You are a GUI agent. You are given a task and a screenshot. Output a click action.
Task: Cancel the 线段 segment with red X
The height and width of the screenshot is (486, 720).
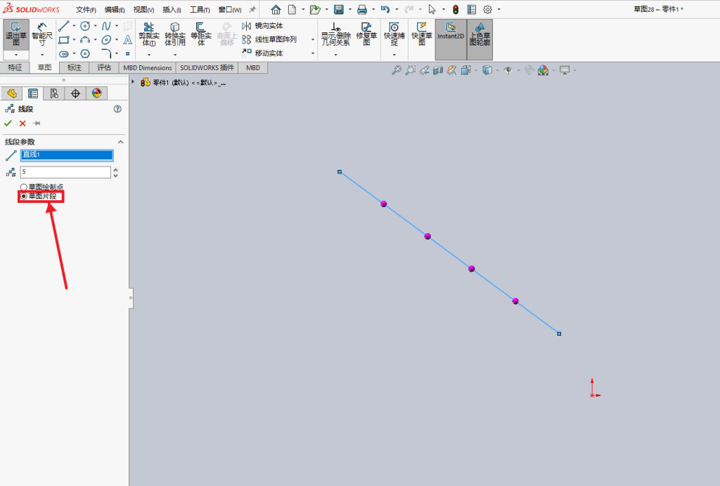tap(22, 123)
